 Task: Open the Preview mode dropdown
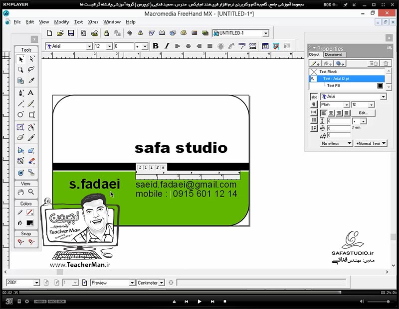point(132,283)
